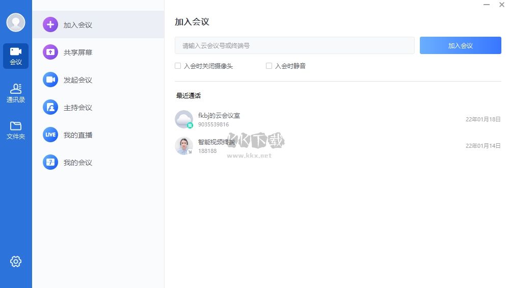Select 我的直播 menu label
This screenshot has width=509, height=288.
[x=78, y=135]
